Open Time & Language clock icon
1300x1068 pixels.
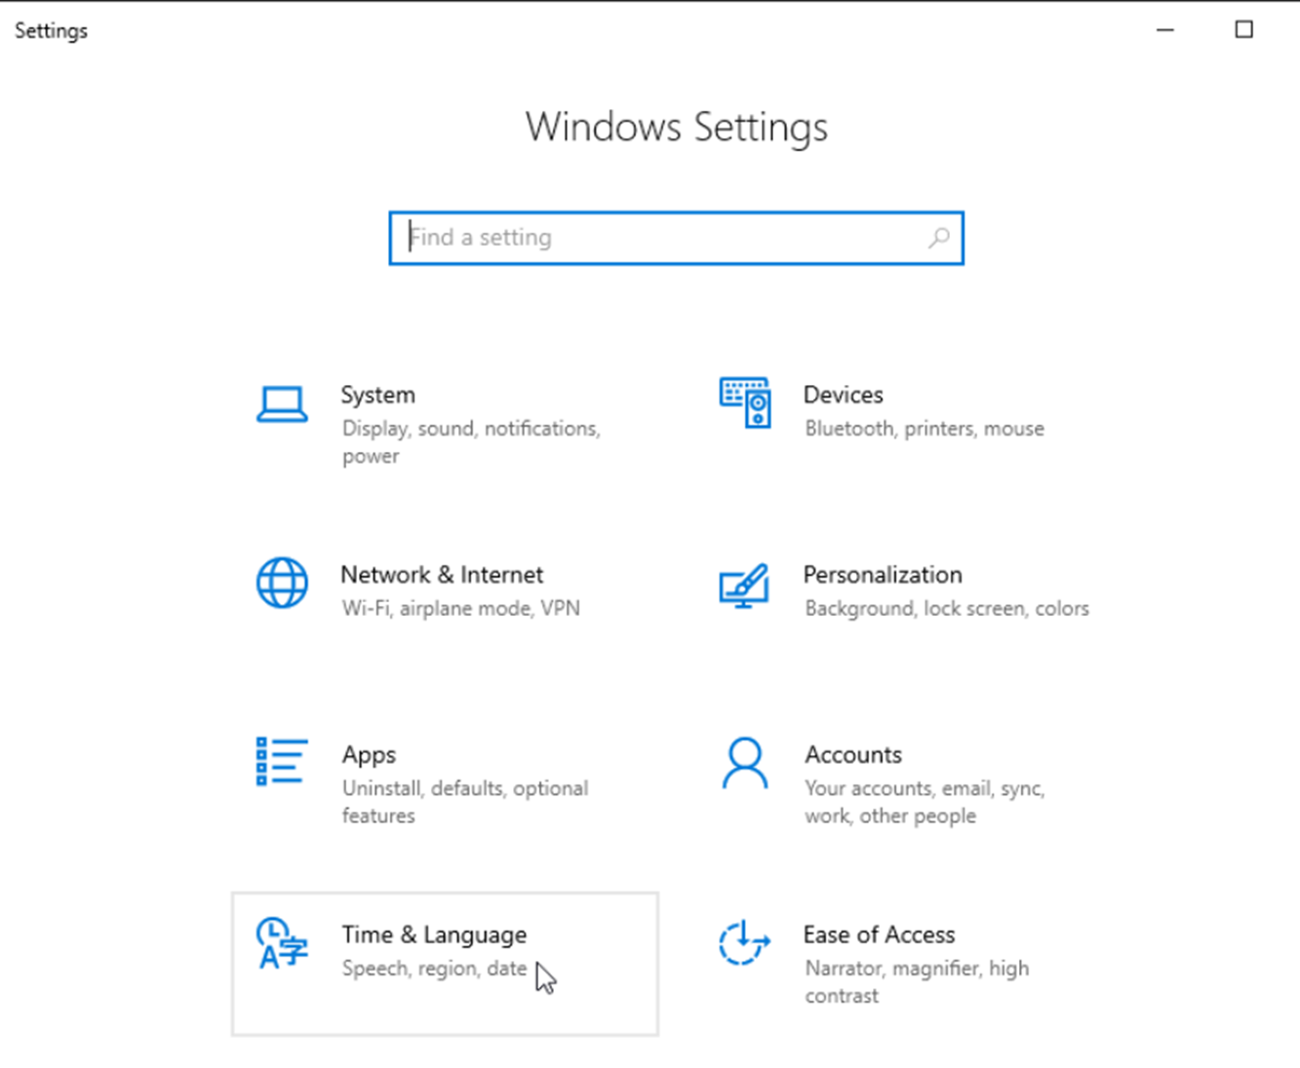[x=282, y=943]
